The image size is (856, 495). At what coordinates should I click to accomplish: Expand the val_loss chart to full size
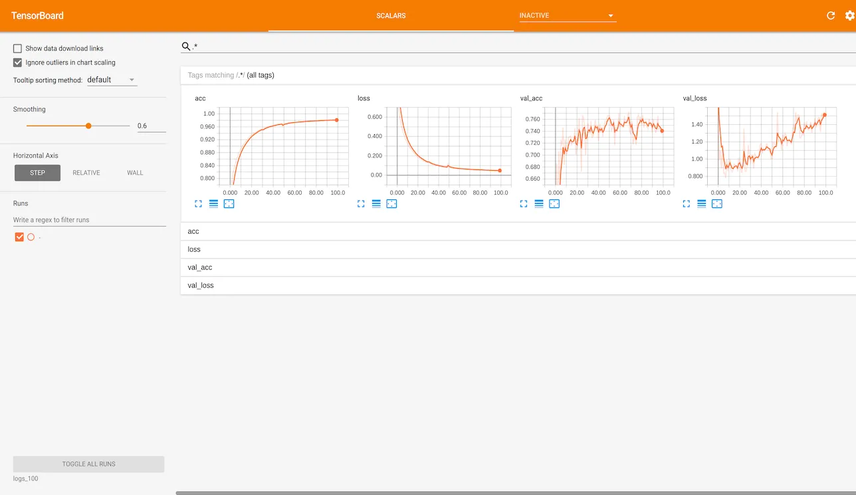687,204
